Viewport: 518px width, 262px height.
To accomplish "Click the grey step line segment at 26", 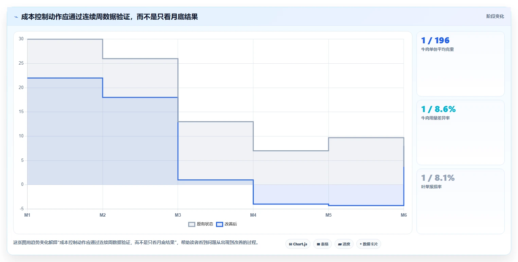I will click(140, 59).
